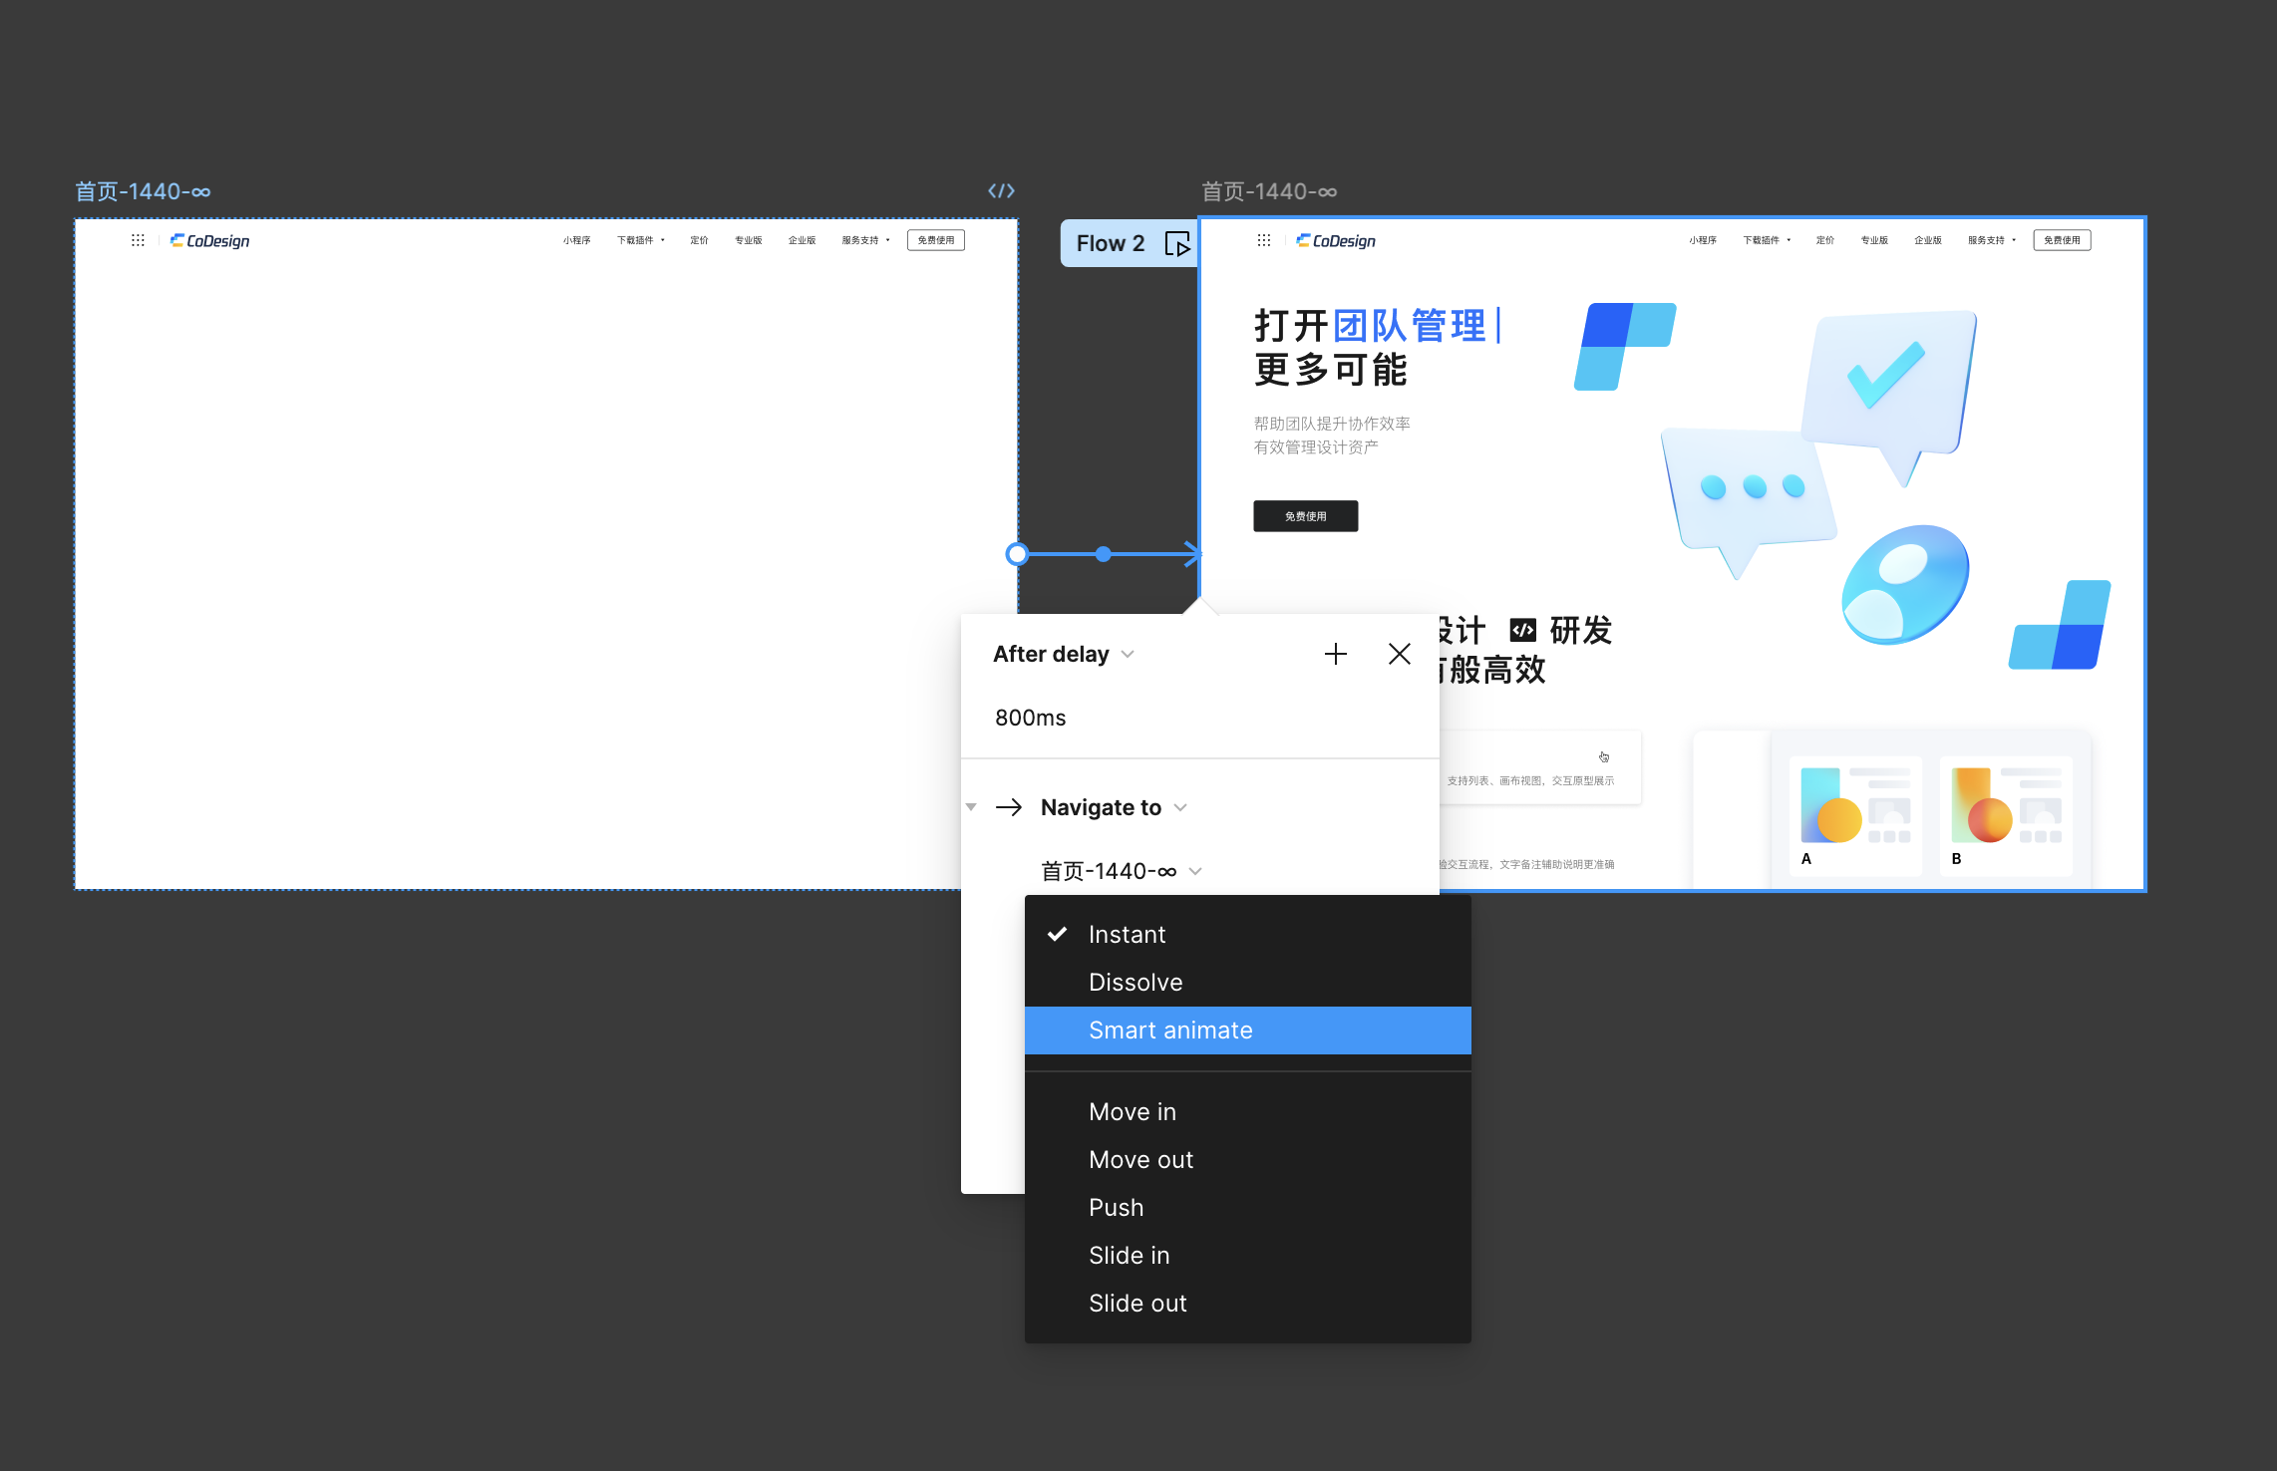Click the Flow 2 play icon
Viewport: 2277px width, 1471px height.
(x=1177, y=244)
